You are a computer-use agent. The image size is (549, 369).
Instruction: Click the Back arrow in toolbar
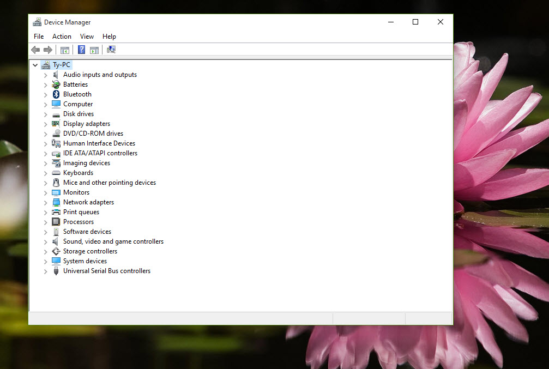(x=35, y=50)
